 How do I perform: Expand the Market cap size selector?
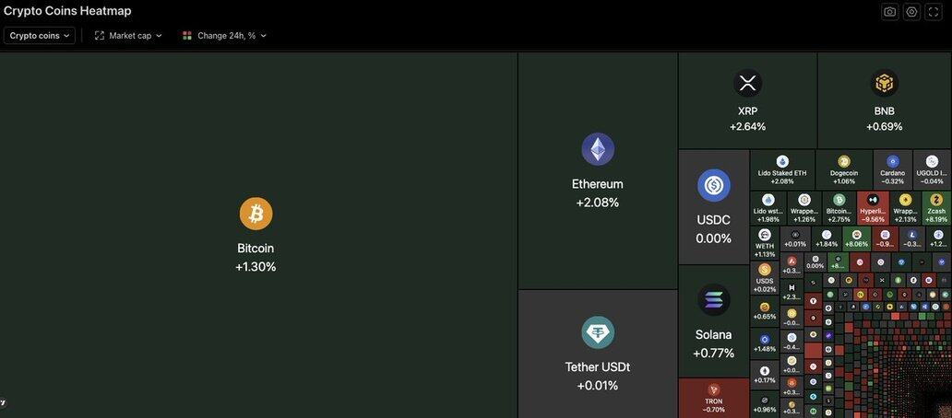pos(128,36)
